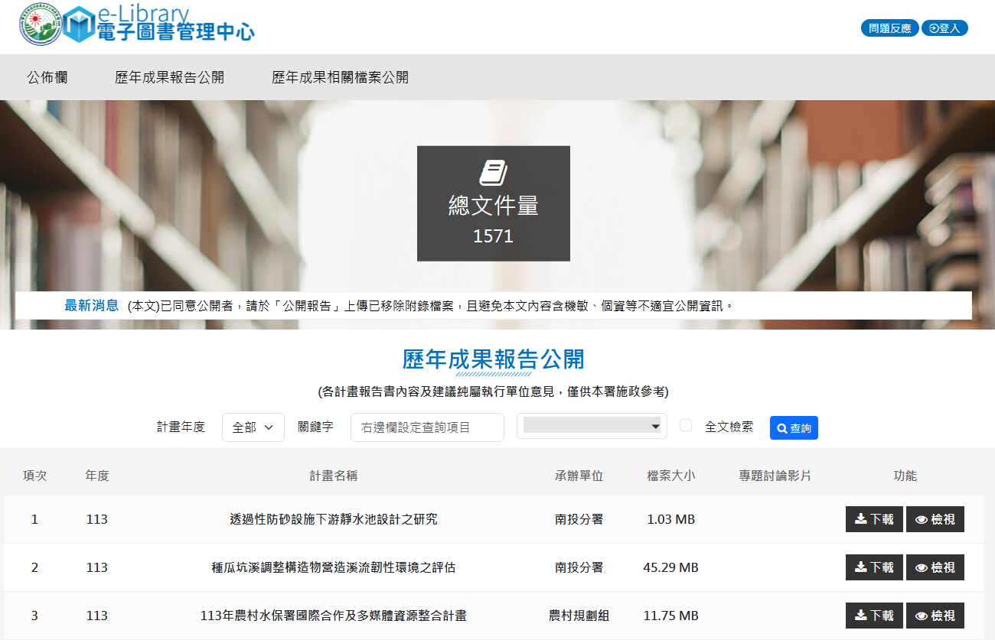Switch to the 公佈欄 nav item
The height and width of the screenshot is (640, 995).
click(x=47, y=77)
